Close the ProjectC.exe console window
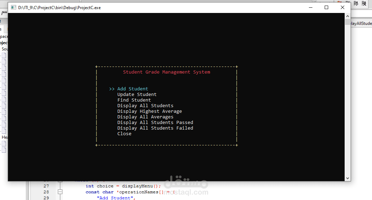 tap(342, 8)
